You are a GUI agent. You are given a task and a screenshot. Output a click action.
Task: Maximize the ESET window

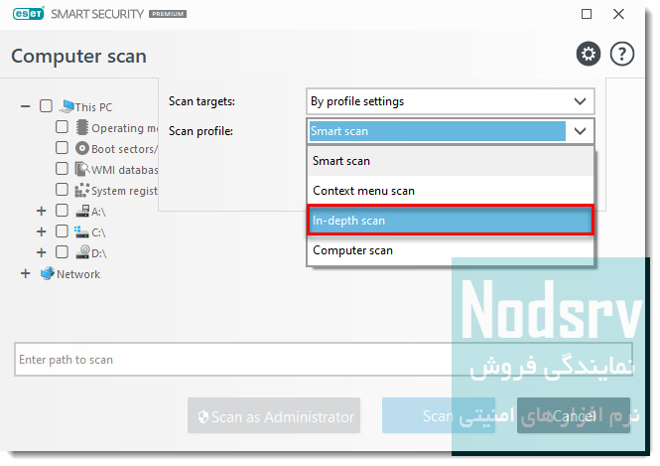(587, 14)
